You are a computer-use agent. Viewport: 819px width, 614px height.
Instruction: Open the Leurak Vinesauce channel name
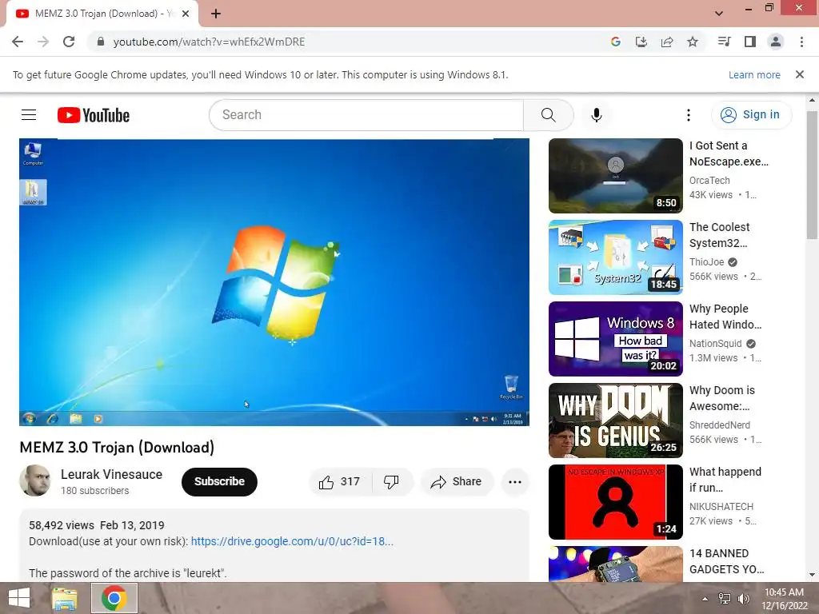click(x=111, y=474)
